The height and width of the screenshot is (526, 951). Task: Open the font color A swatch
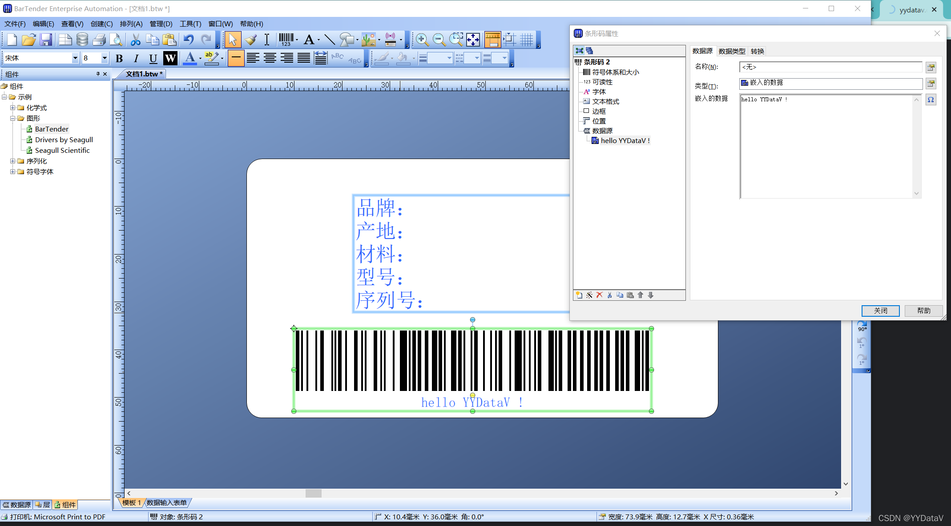(x=190, y=58)
